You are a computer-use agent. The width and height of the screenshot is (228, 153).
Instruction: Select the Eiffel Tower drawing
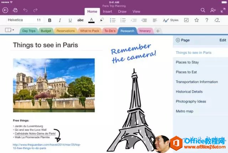[x=131, y=110]
